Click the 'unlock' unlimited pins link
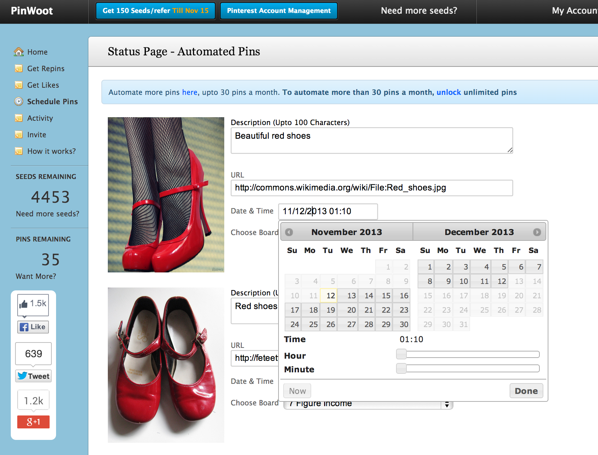Screen dimensions: 598x455 click(x=448, y=92)
